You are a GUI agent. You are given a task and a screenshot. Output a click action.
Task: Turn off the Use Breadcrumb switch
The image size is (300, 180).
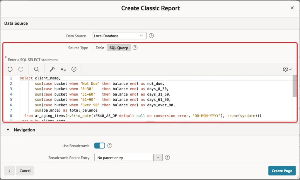[x=100, y=146]
